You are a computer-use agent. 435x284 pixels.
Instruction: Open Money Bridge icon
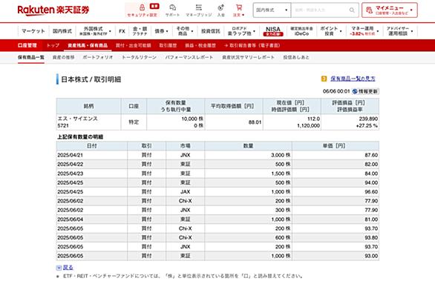[x=199, y=7]
